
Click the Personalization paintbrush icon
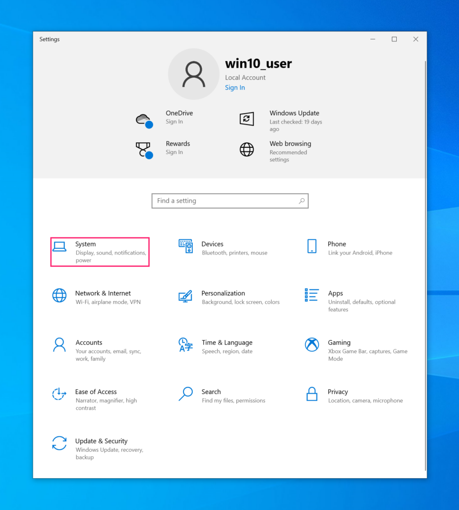tap(185, 296)
